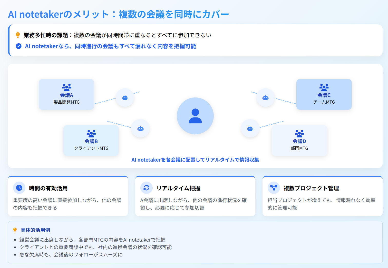Viewport: 388px width, 268px height.
Task: Click the slide title AI notetakerのメリット
Action: (118, 14)
